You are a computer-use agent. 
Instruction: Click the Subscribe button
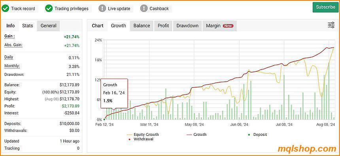coord(325,7)
